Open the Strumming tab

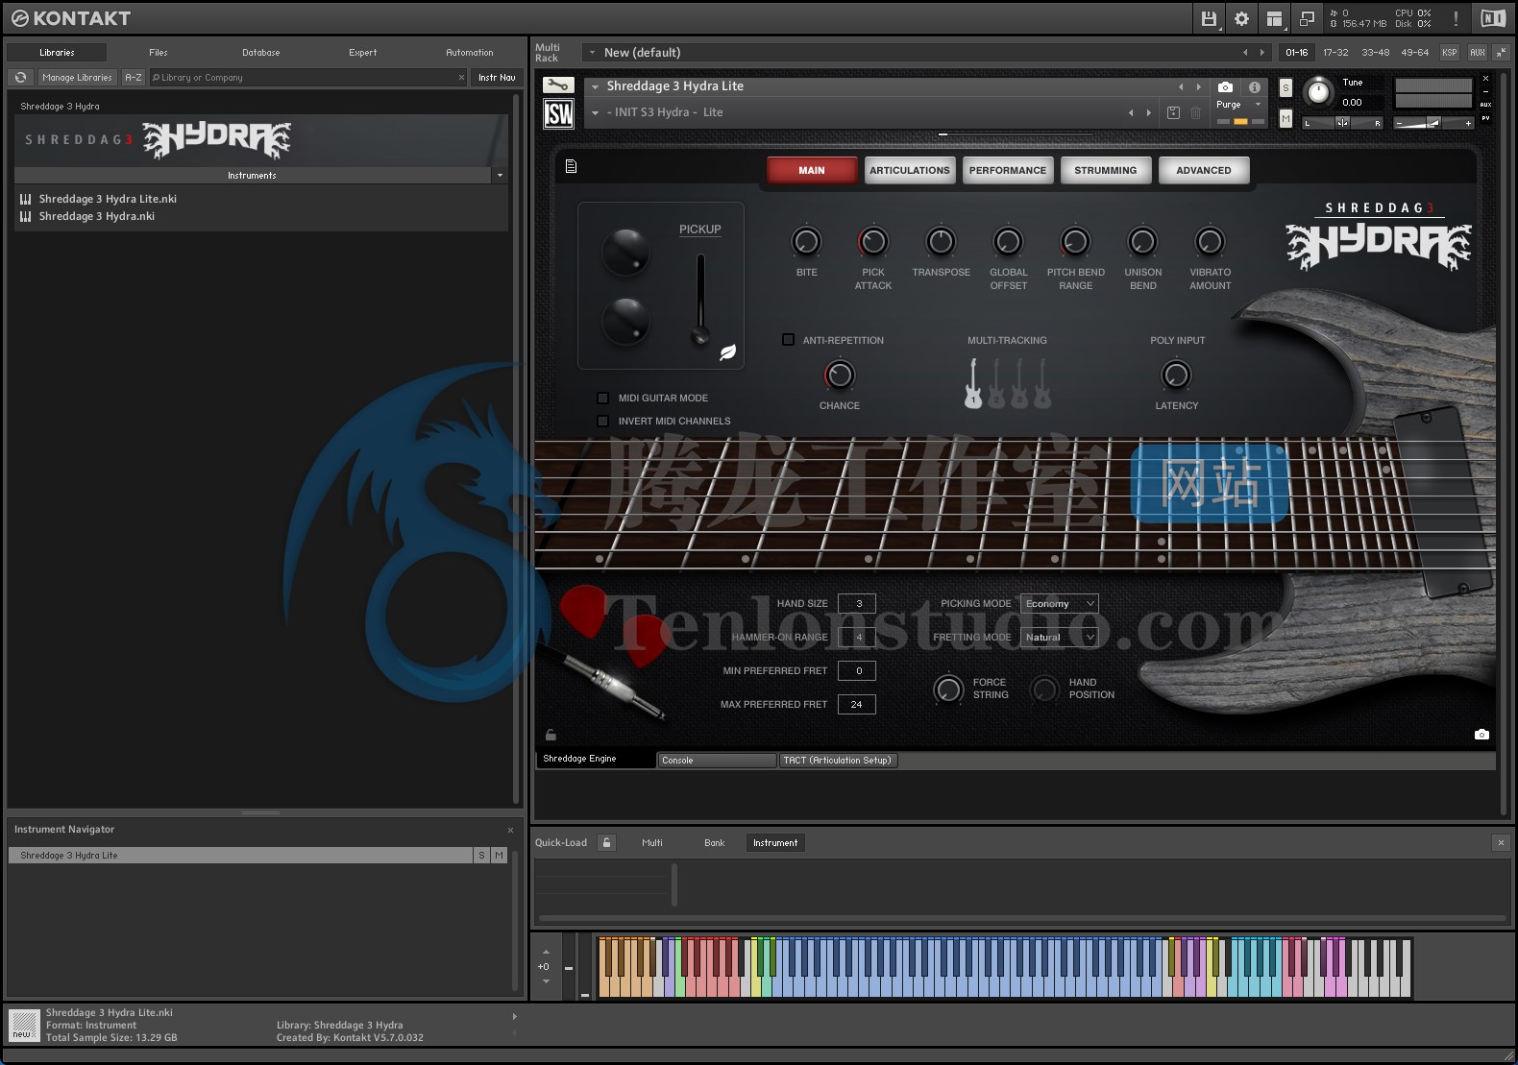click(1105, 170)
